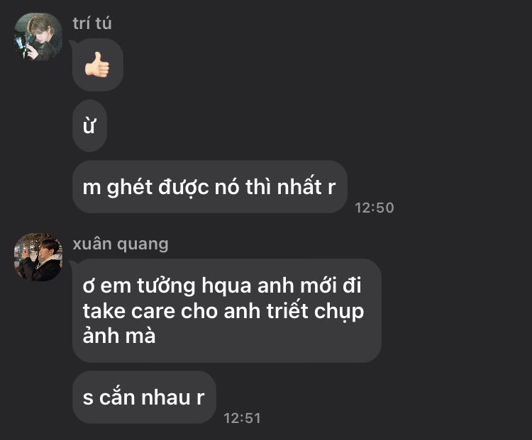Viewport: 532px width, 440px height.
Task: Select the message bubble saying ừ
Action: pos(89,125)
